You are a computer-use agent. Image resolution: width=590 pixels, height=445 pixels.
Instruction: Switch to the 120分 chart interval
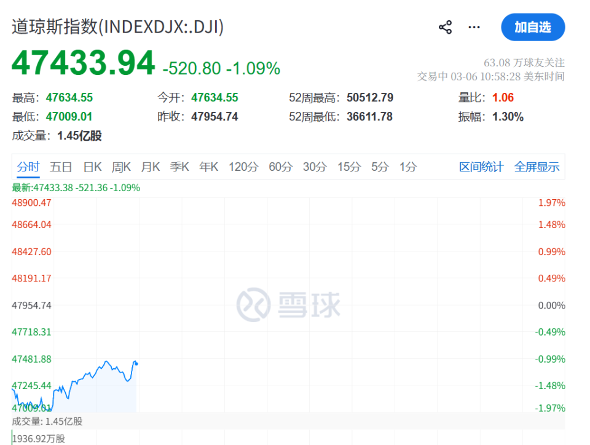pos(243,166)
